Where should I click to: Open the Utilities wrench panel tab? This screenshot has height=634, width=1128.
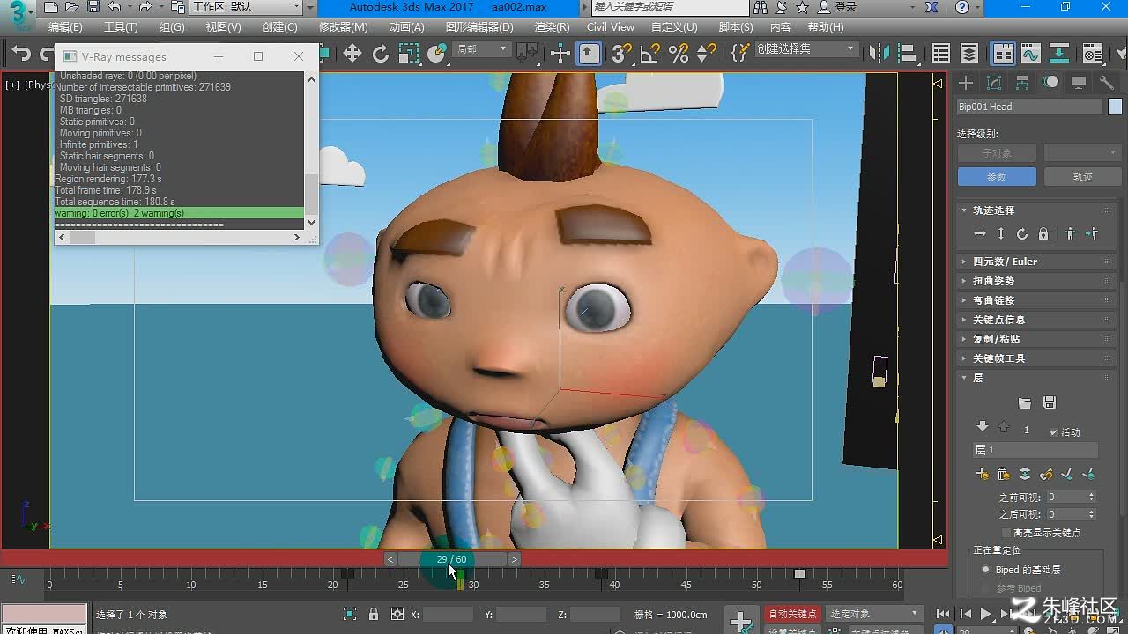click(1107, 83)
